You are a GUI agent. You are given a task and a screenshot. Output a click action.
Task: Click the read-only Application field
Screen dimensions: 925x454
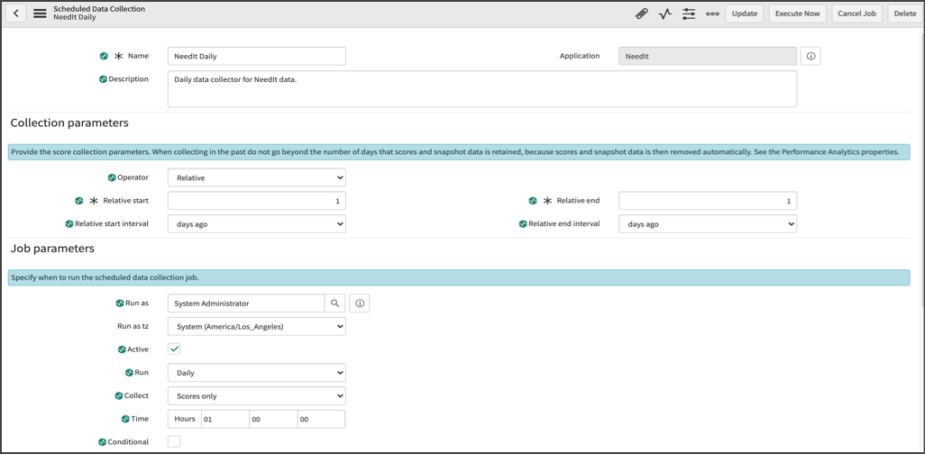[x=708, y=56]
